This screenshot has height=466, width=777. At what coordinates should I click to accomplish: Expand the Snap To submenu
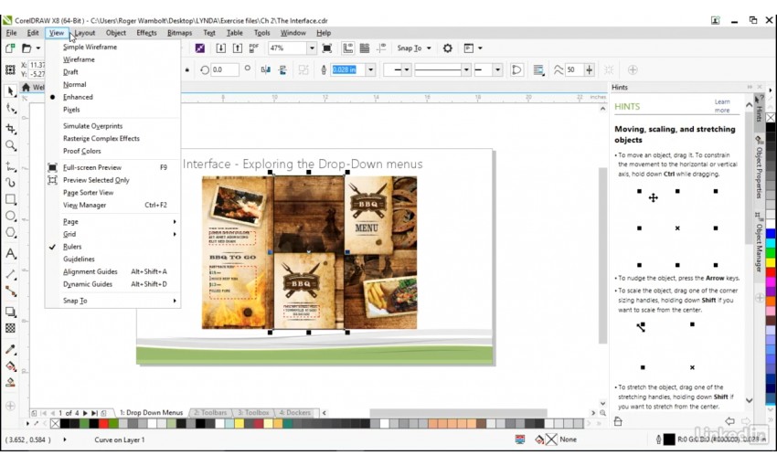(x=75, y=301)
